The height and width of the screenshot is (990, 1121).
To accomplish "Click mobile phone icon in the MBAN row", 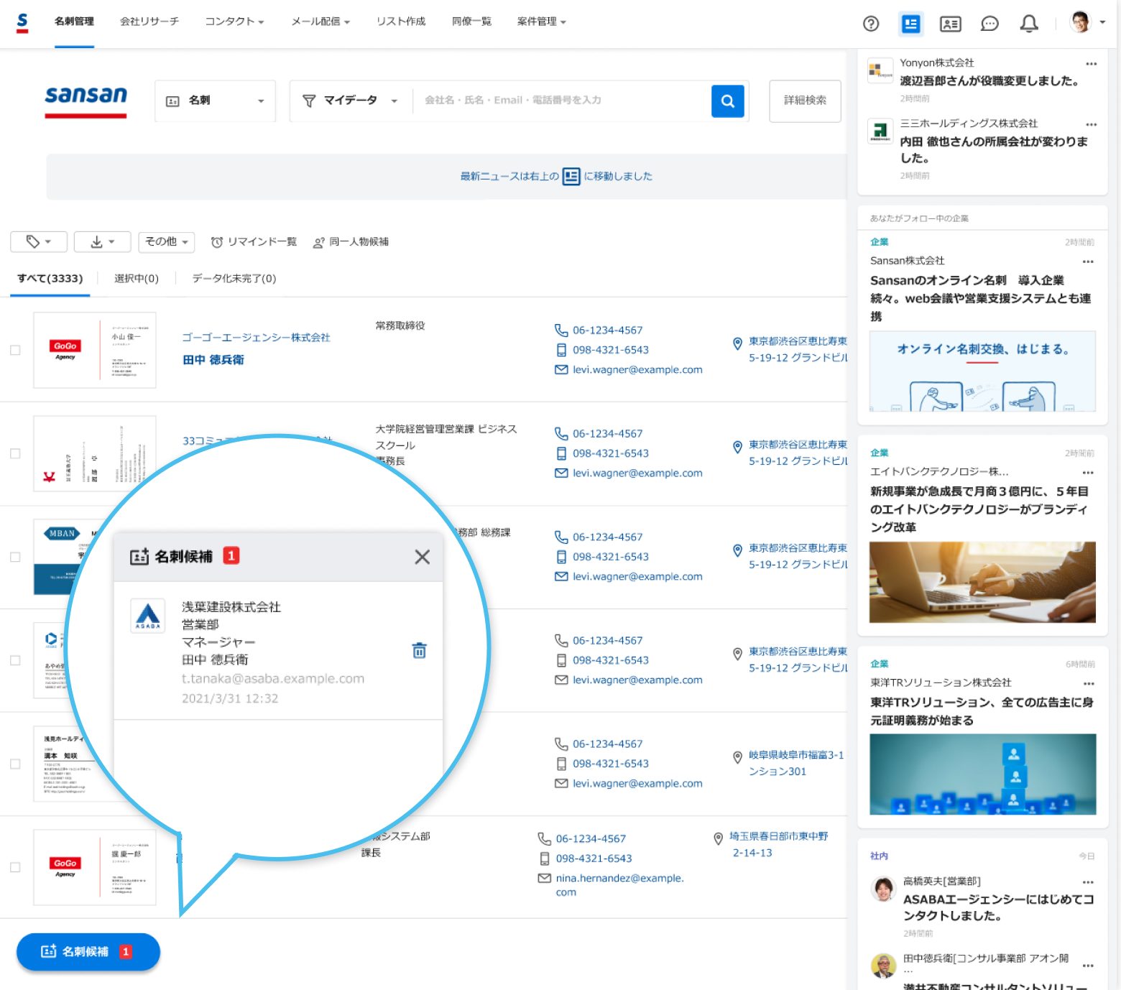I will click(x=561, y=557).
